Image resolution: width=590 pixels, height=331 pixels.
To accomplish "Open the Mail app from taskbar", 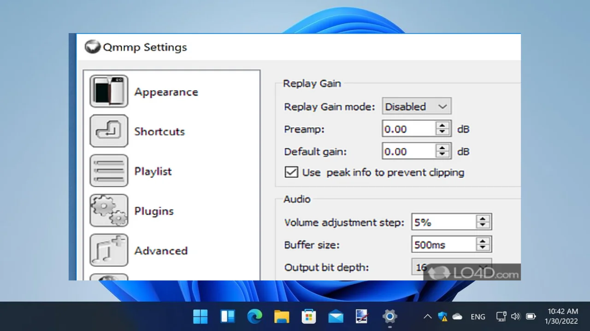I will (x=336, y=317).
